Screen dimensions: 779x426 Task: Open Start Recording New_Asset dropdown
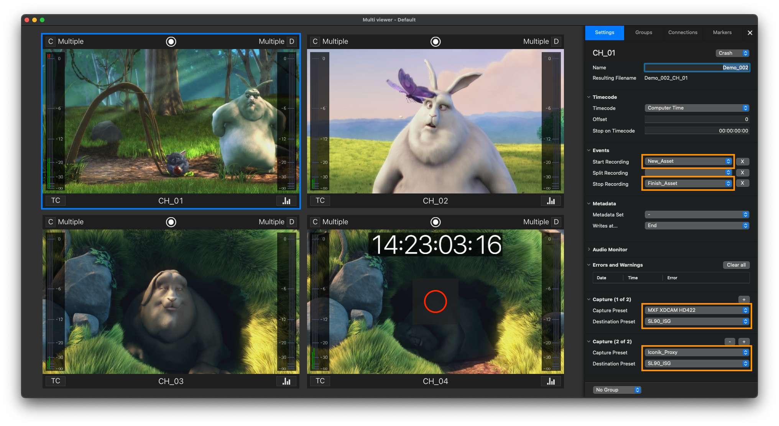coord(688,161)
